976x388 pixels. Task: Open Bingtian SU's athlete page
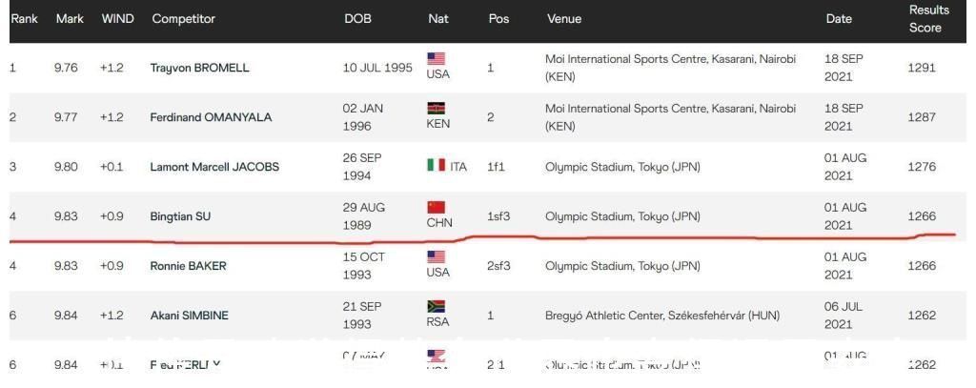pyautogui.click(x=181, y=216)
